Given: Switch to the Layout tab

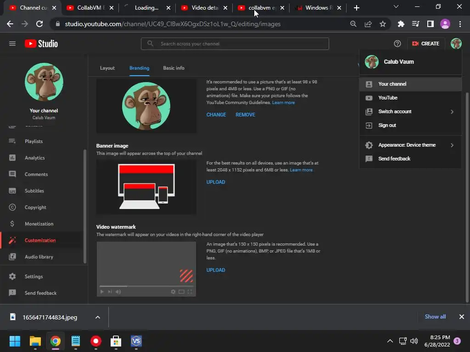Looking at the screenshot, I should click(x=107, y=68).
